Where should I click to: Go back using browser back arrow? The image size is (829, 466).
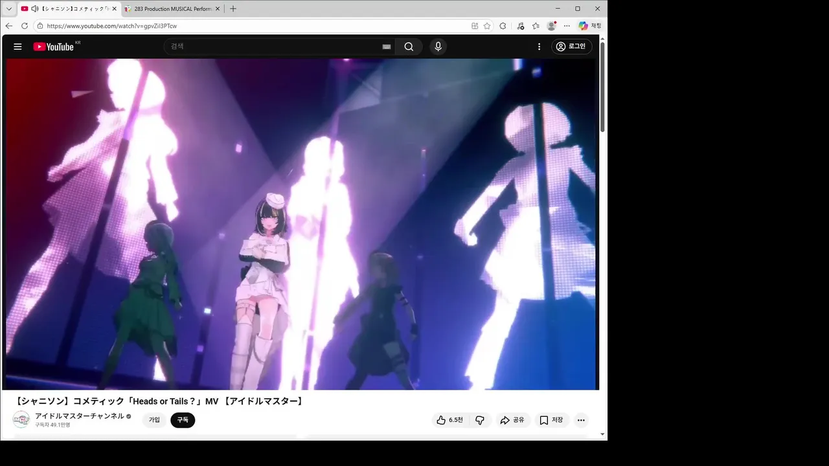pos(9,26)
